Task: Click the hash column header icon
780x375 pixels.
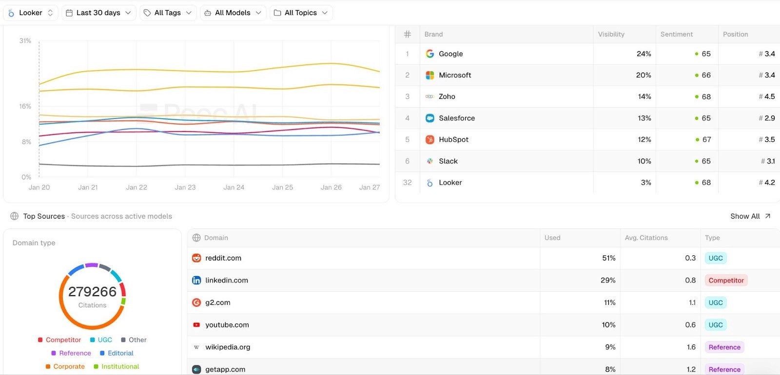Action: point(408,34)
